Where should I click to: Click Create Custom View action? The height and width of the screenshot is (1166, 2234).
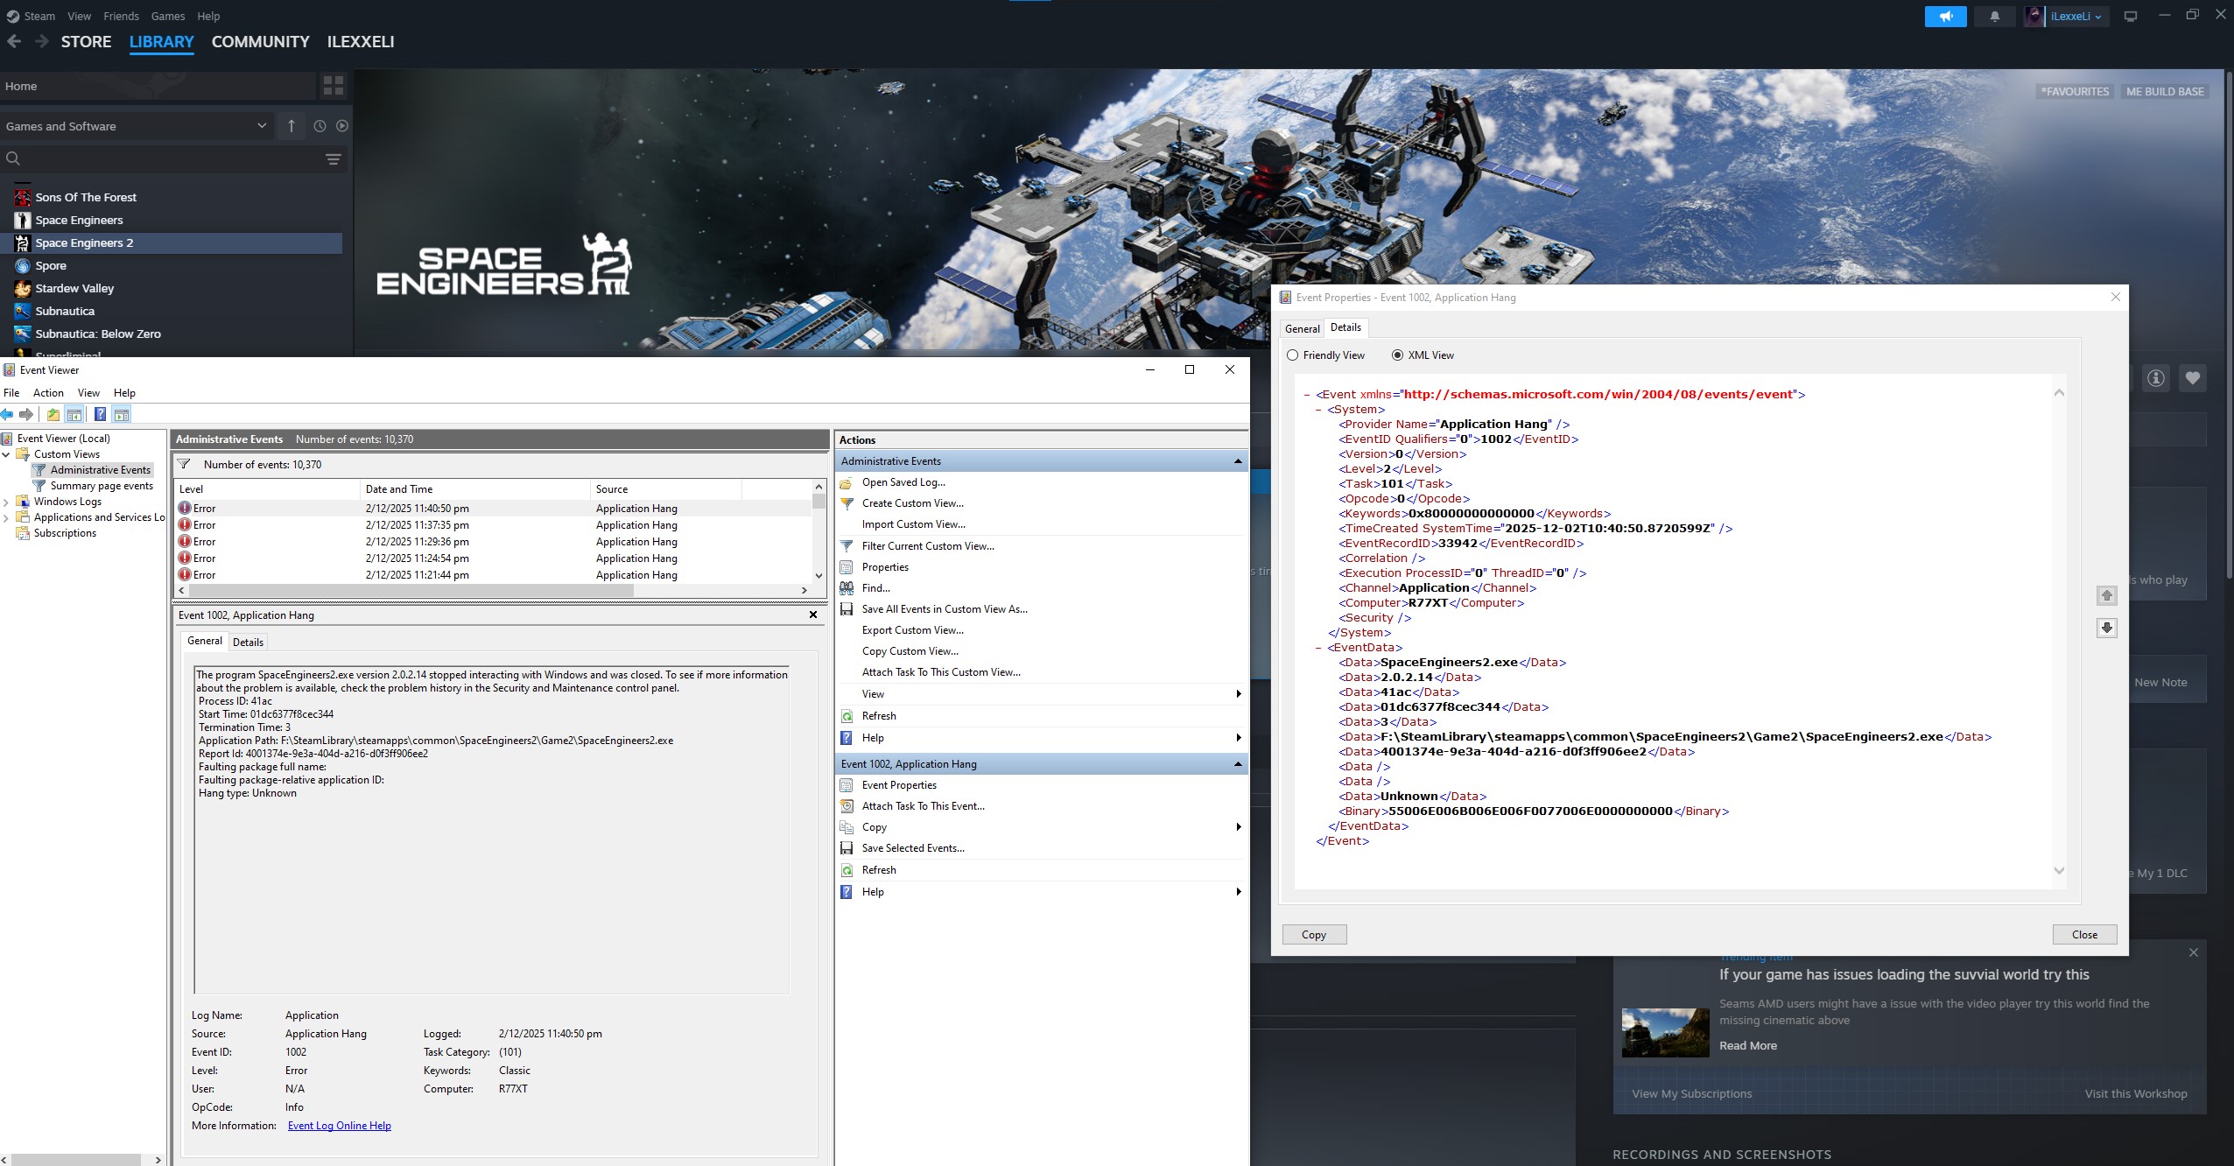coord(913,503)
